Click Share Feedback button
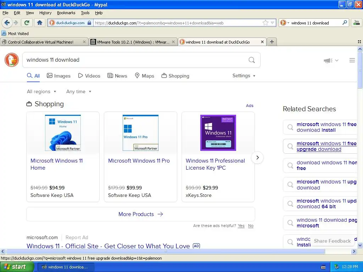 point(332,241)
